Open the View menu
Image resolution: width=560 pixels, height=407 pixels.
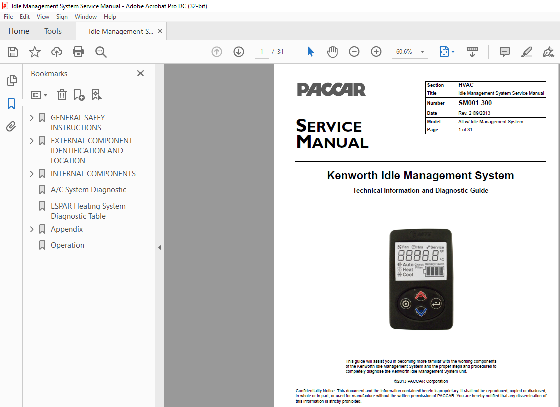43,17
